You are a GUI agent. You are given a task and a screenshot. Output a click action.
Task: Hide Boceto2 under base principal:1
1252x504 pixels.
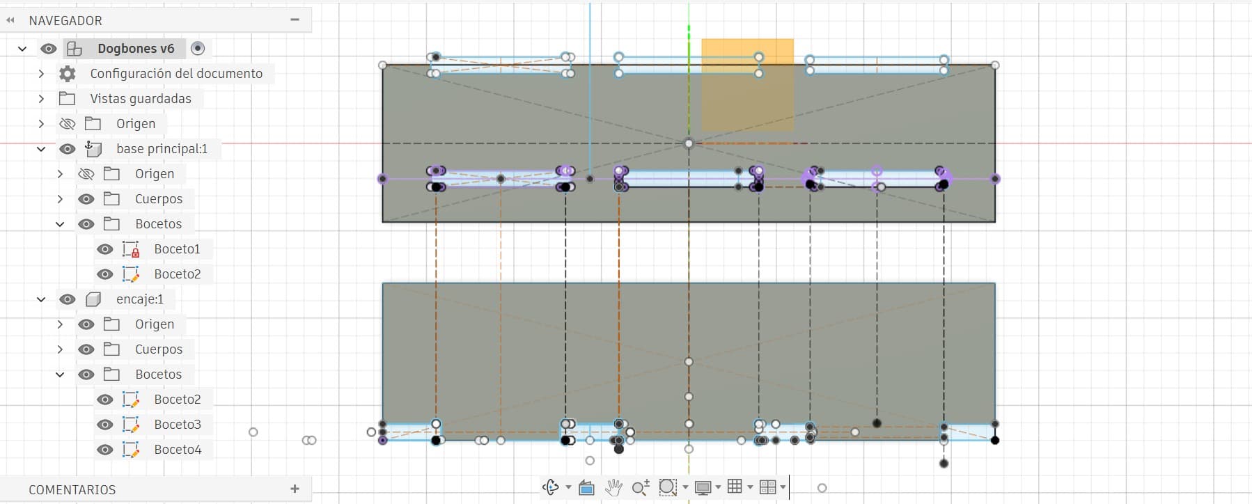104,274
